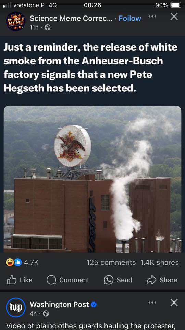Tap the globe public-visibility icon on first post
Viewport: 185px width, 330px height.
pos(48,27)
